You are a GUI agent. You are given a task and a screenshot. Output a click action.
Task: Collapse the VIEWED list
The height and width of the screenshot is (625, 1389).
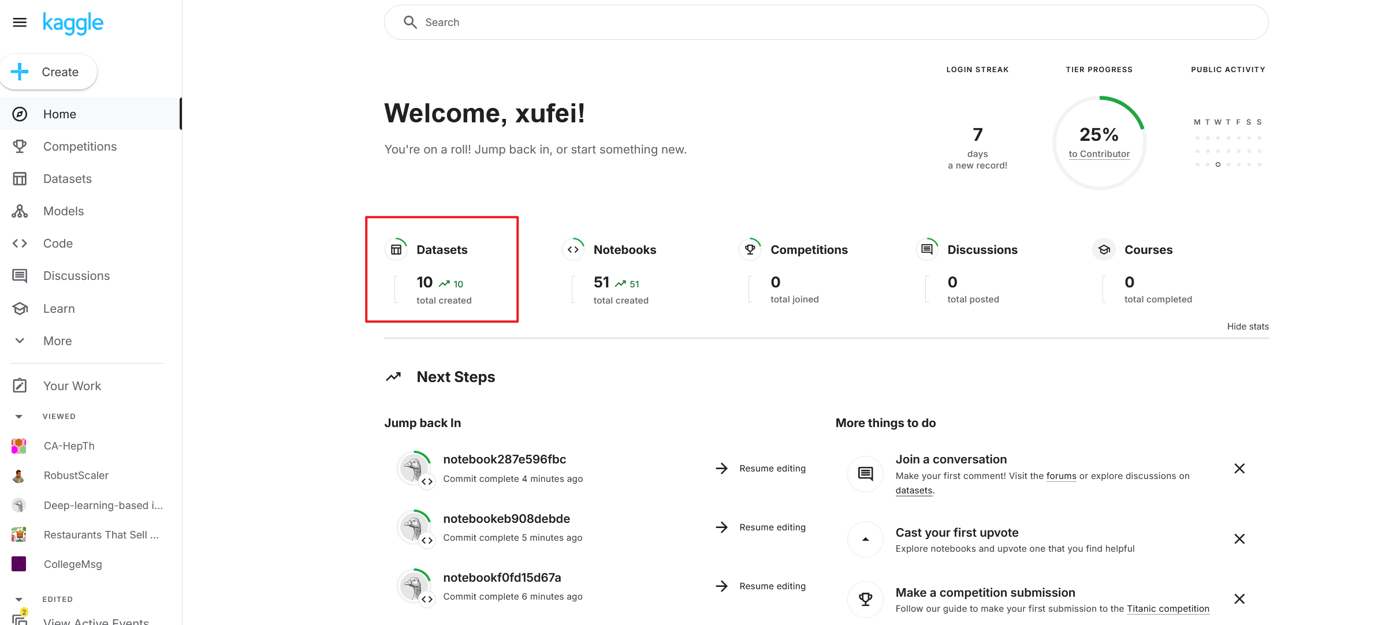click(x=19, y=417)
